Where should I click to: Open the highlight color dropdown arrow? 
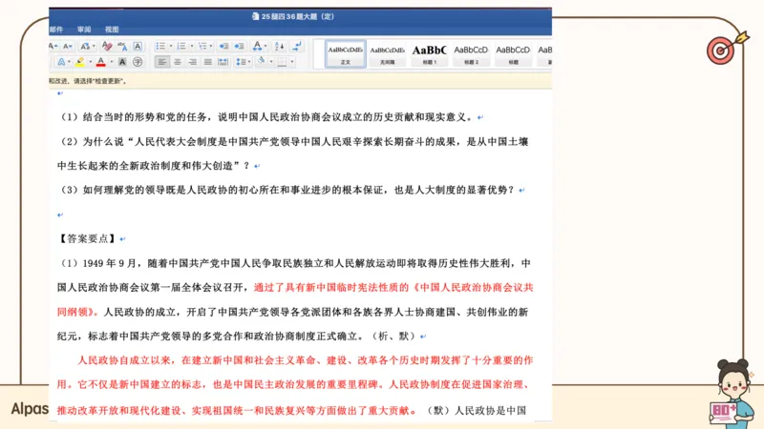[90, 62]
